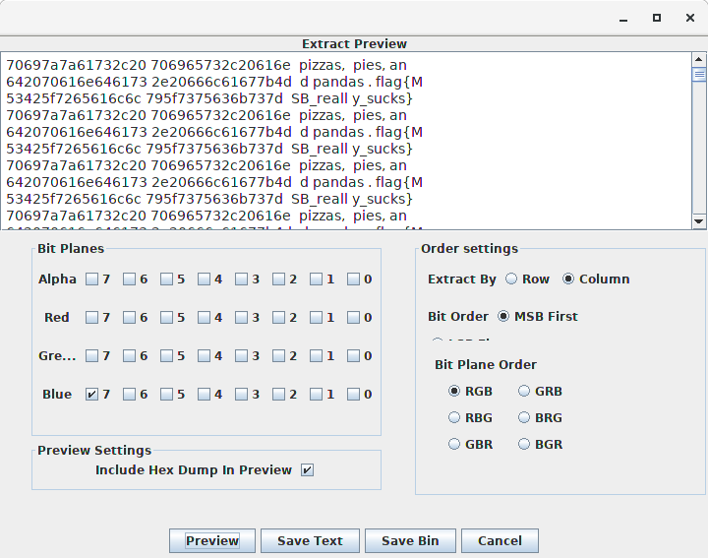Check the Blue bit 0 checkbox

point(354,395)
